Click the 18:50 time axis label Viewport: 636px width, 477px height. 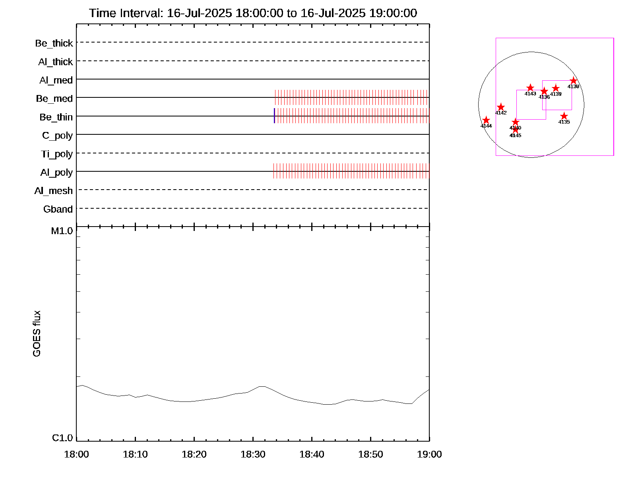click(370, 454)
